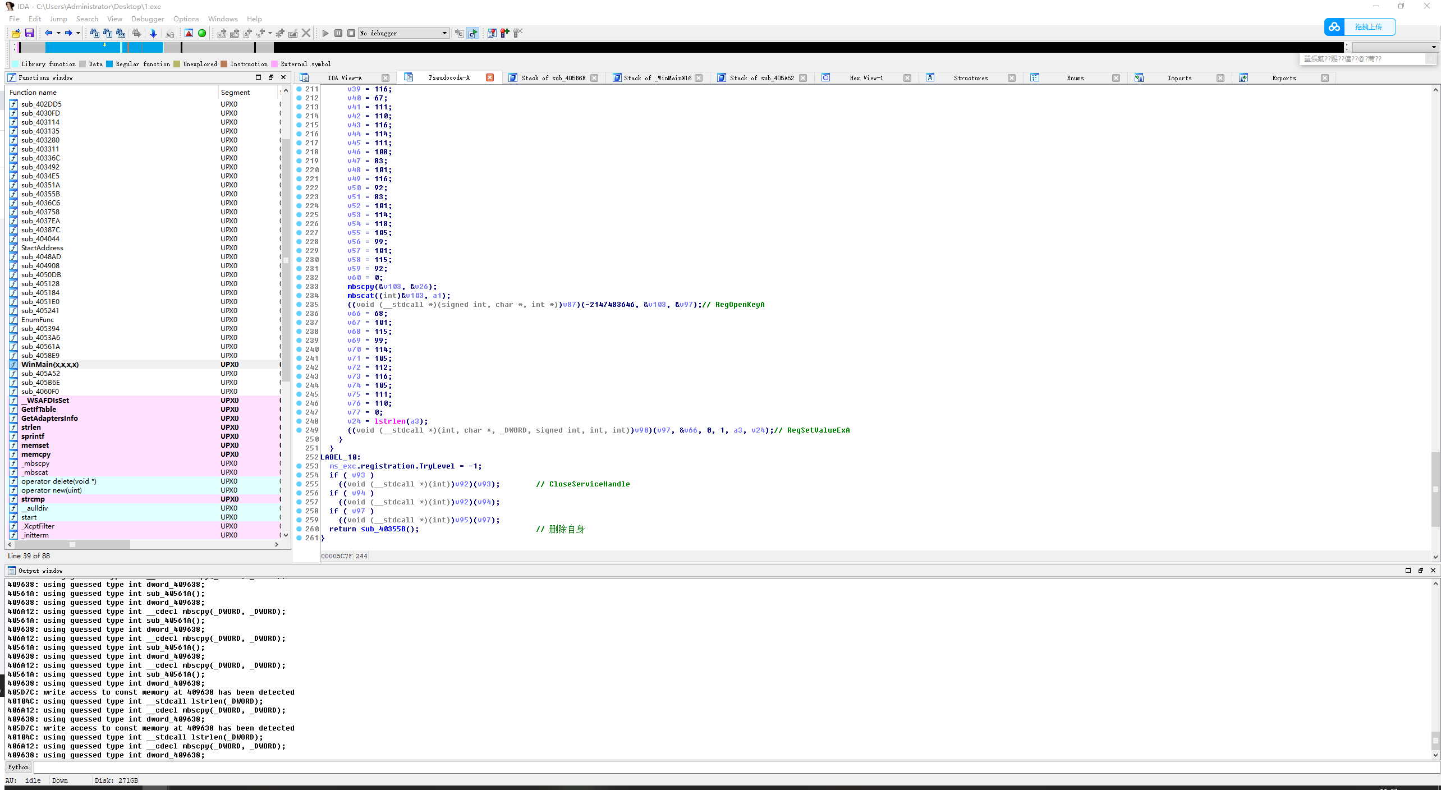Screen dimensions: 1441x790
Task: Open the Debugger menu
Action: click(148, 19)
